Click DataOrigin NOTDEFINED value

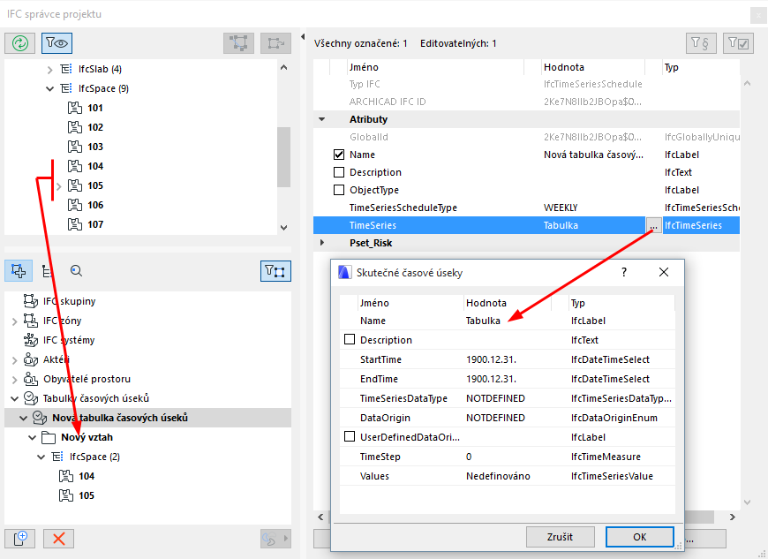496,418
